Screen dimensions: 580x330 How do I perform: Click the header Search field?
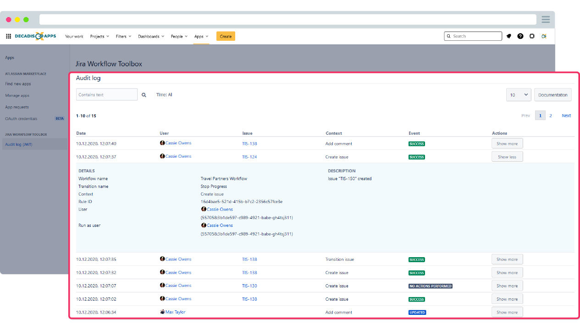(473, 36)
